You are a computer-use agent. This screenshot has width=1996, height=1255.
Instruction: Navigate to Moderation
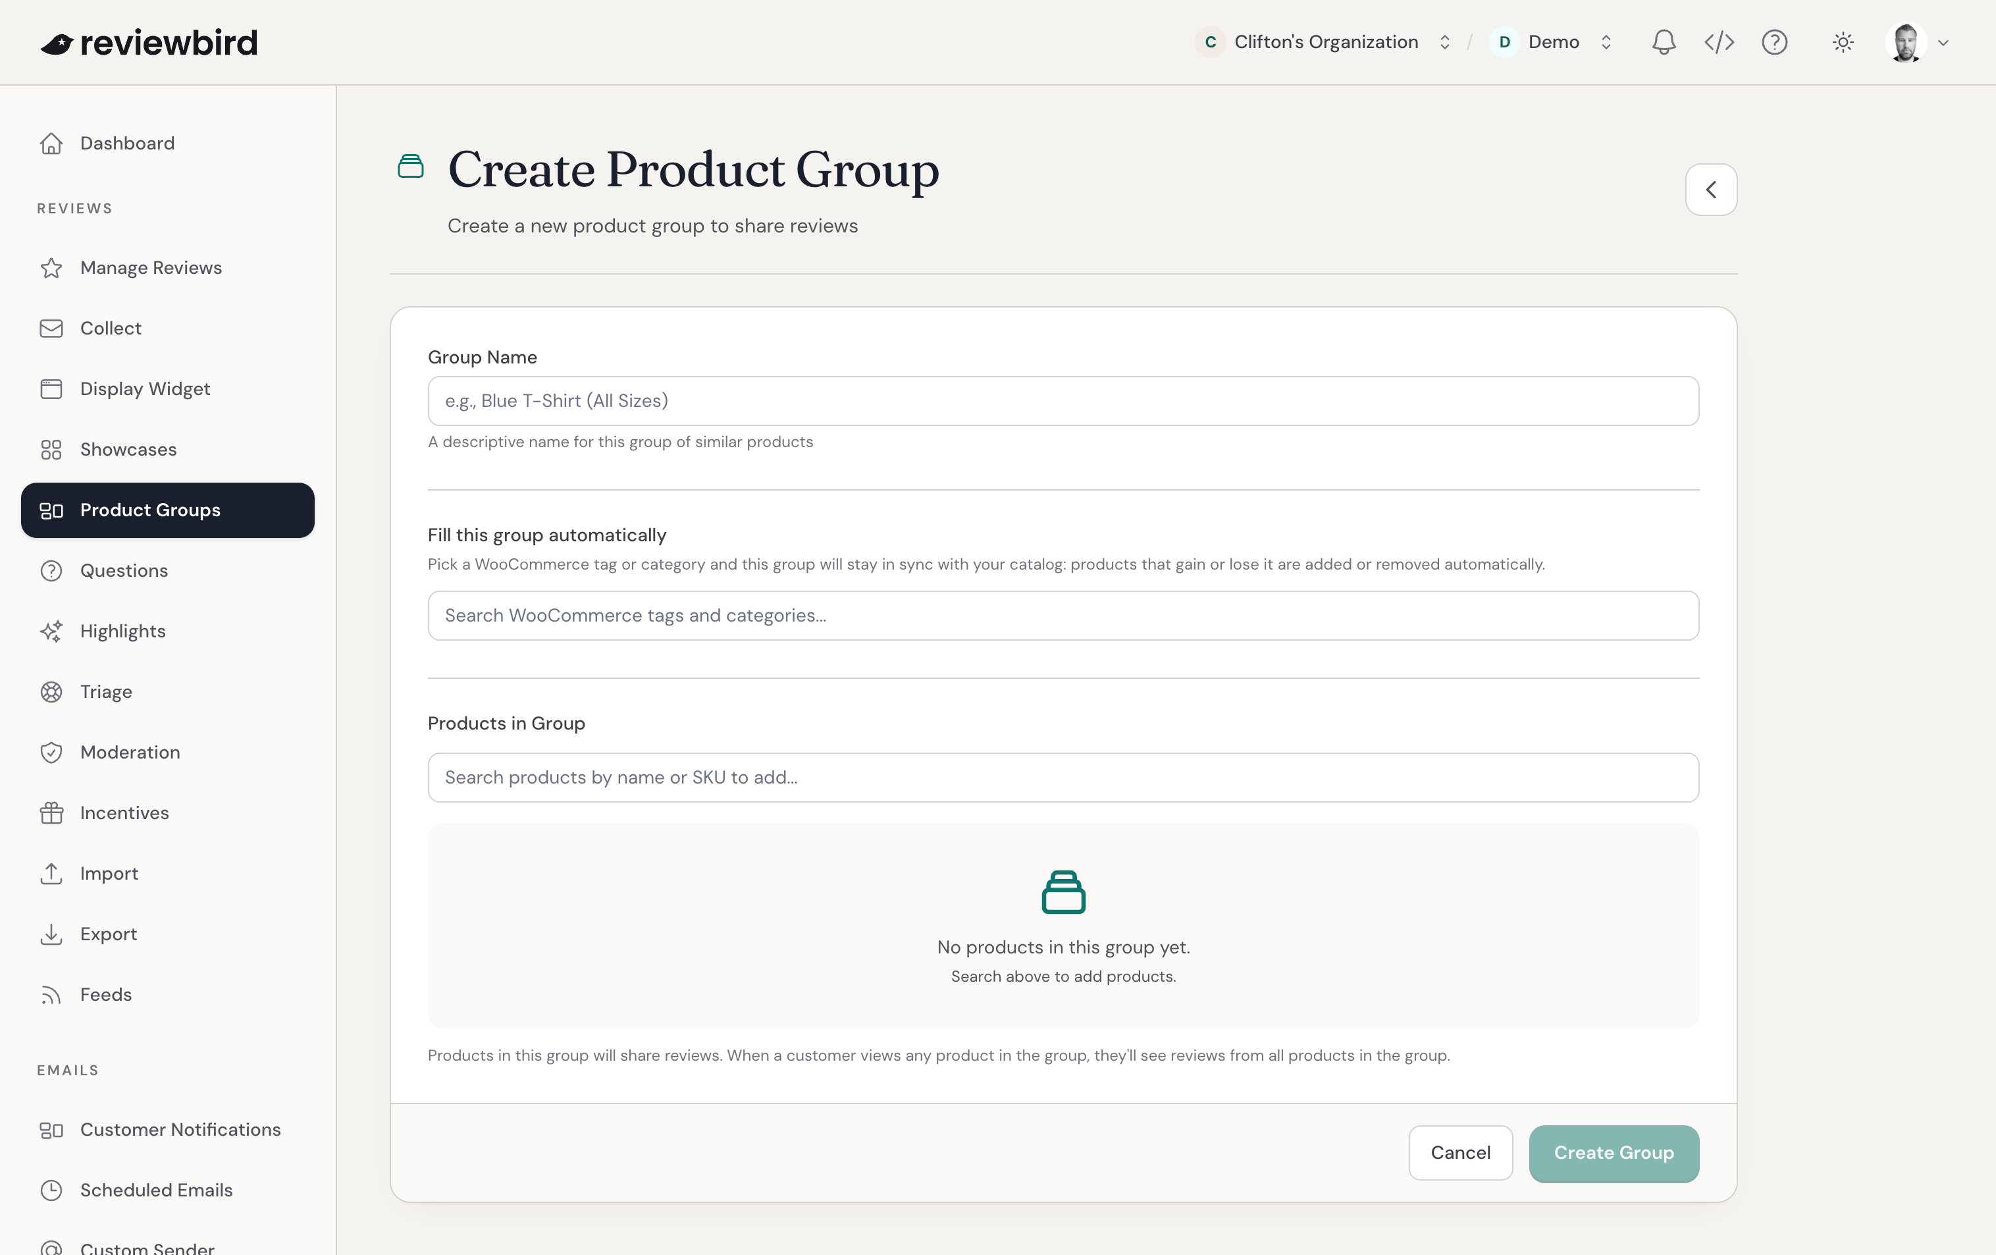167,753
